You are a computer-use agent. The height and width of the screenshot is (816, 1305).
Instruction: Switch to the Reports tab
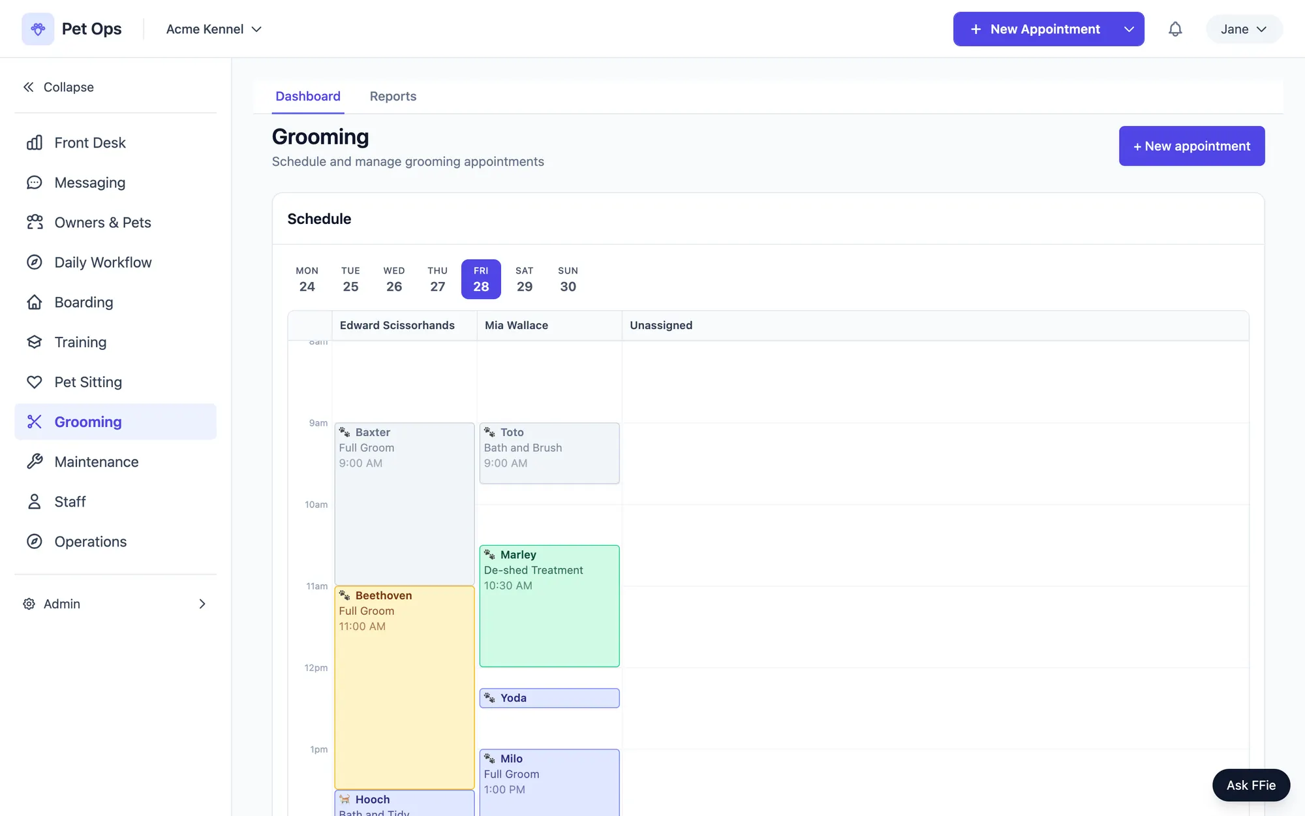point(393,97)
